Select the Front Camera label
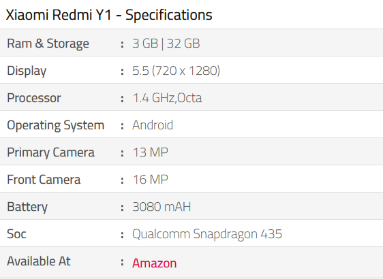The width and height of the screenshot is (383, 279). click(44, 180)
